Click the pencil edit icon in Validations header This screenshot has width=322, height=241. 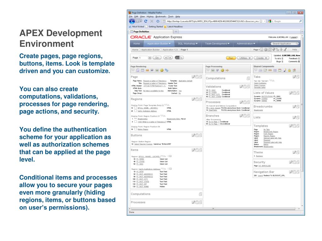[241, 87]
